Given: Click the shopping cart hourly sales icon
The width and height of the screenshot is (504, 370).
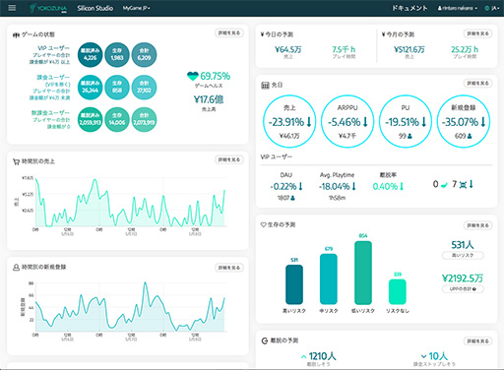Looking at the screenshot, I should coord(16,161).
